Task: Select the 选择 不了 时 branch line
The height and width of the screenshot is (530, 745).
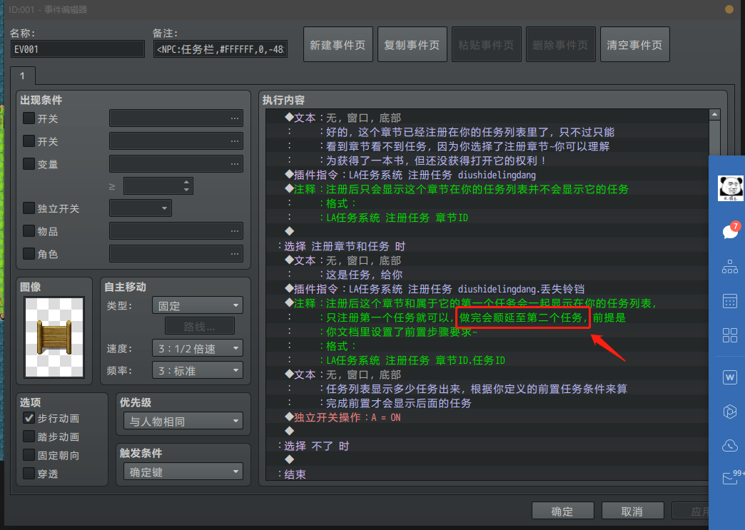Action: tap(487, 446)
